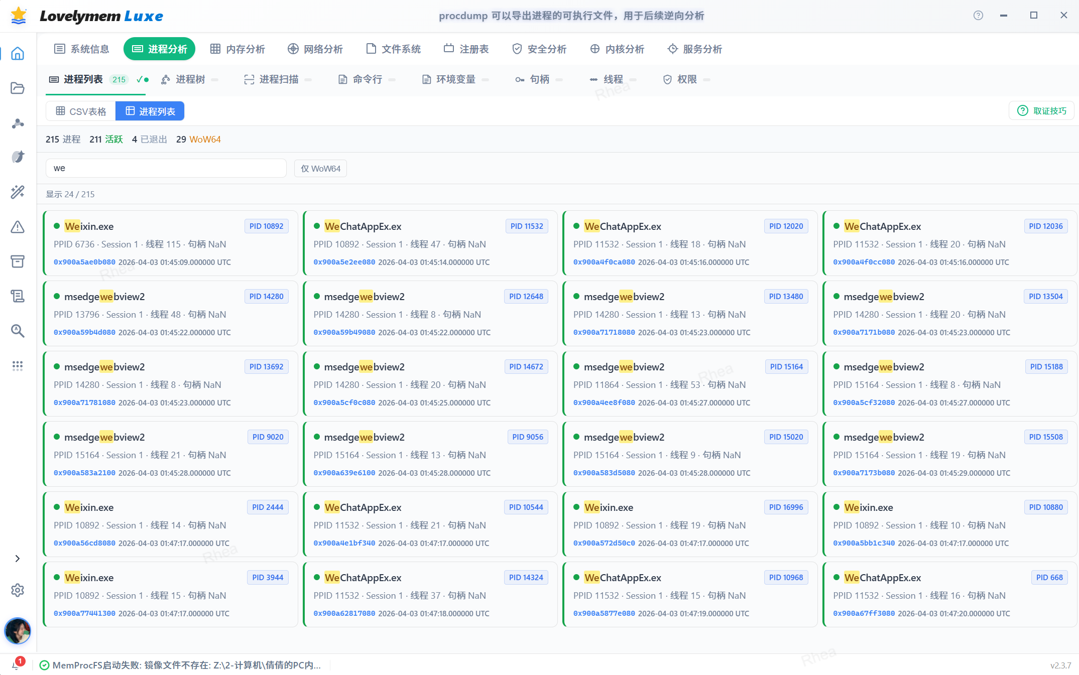Click address 0x900a5cf0c080

(344, 402)
